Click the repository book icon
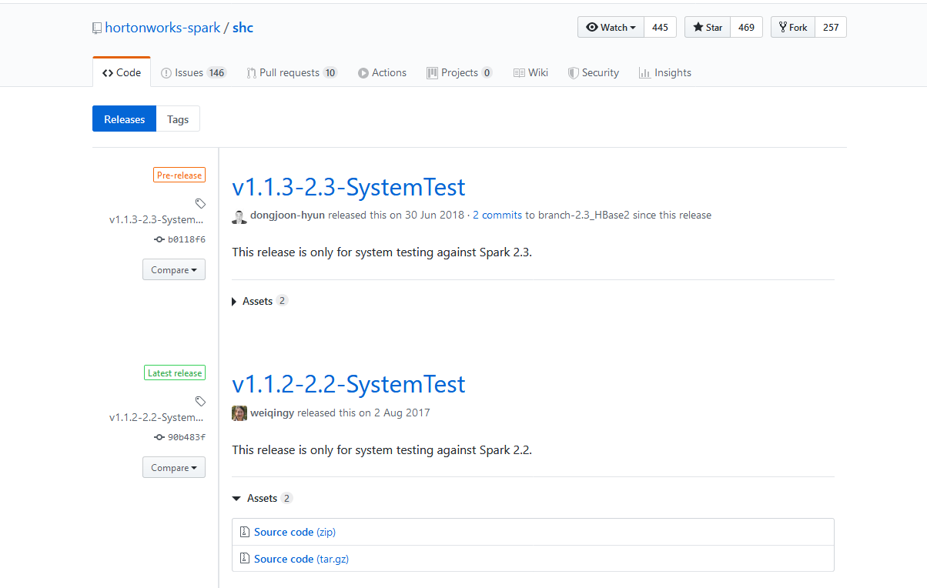This screenshot has height=588, width=927. point(97,28)
